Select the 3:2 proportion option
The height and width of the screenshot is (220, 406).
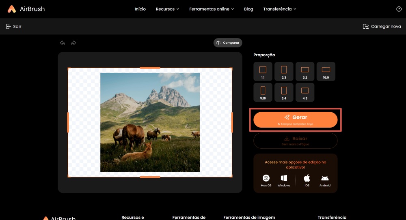click(305, 71)
